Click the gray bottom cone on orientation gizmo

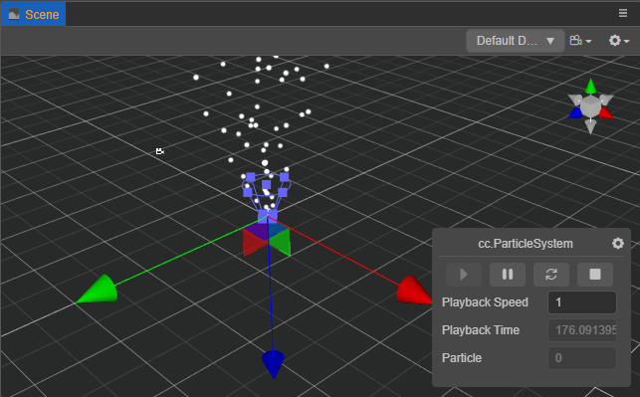590,126
